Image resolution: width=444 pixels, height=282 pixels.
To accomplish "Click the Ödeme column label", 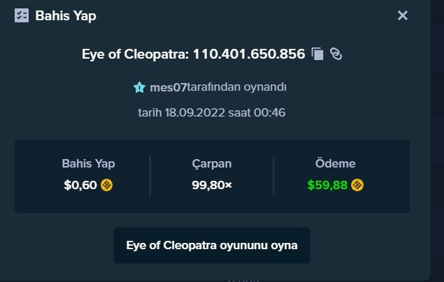I will pyautogui.click(x=335, y=163).
